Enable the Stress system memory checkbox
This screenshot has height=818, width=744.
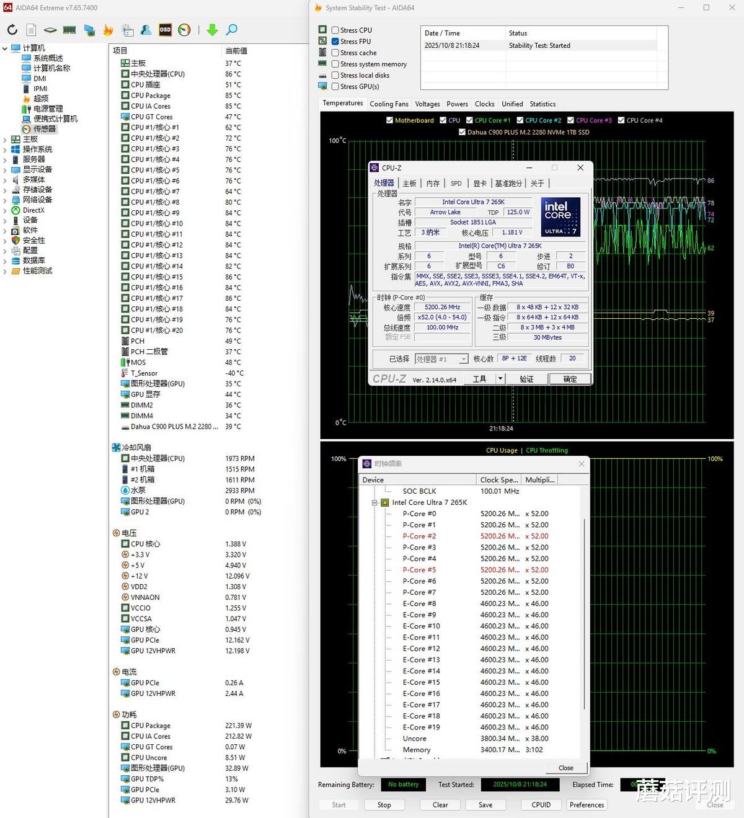pos(335,64)
